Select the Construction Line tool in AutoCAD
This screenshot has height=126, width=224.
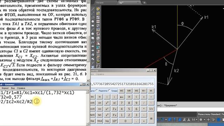pos(93,13)
